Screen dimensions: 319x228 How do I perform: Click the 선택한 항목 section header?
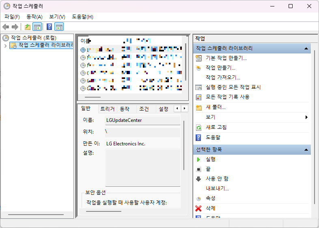(x=252, y=150)
